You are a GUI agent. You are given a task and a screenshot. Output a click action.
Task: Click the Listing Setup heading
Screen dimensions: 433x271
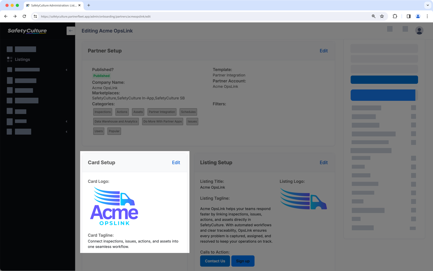click(216, 162)
